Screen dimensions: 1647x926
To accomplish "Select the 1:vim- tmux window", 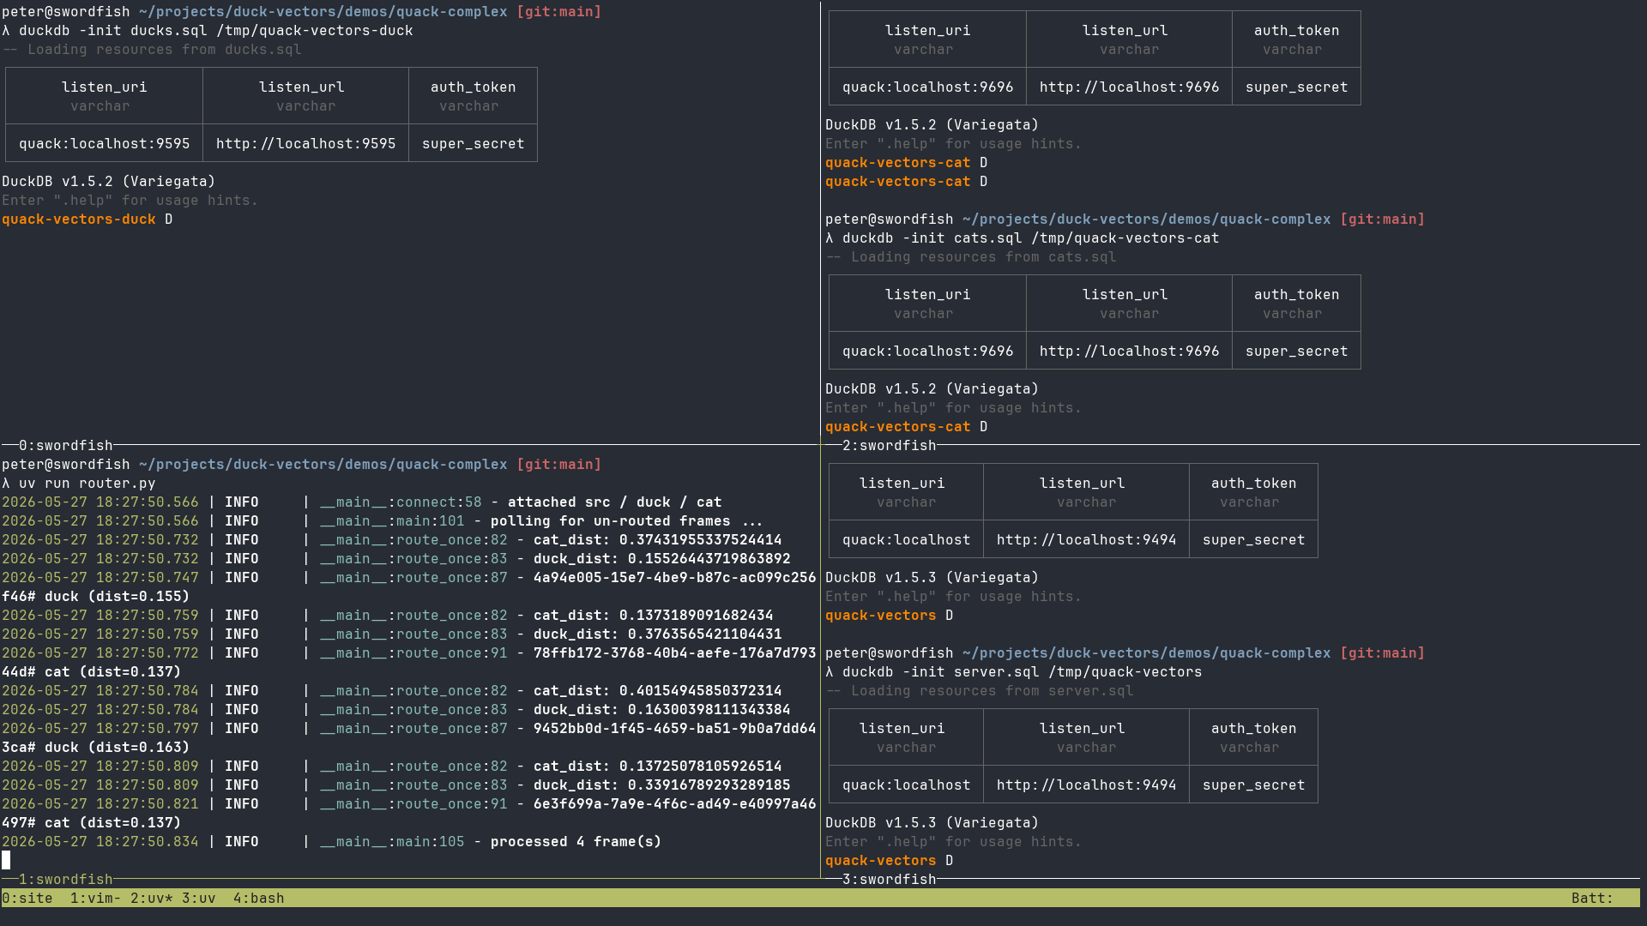I will click(x=96, y=898).
